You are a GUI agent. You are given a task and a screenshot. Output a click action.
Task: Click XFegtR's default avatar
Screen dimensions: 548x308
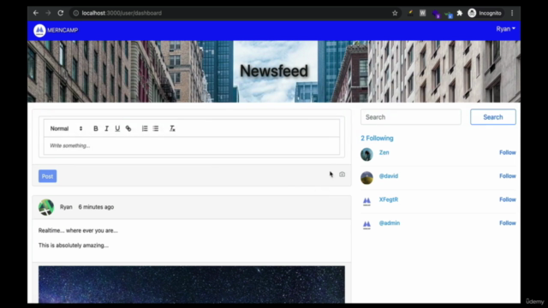366,201
